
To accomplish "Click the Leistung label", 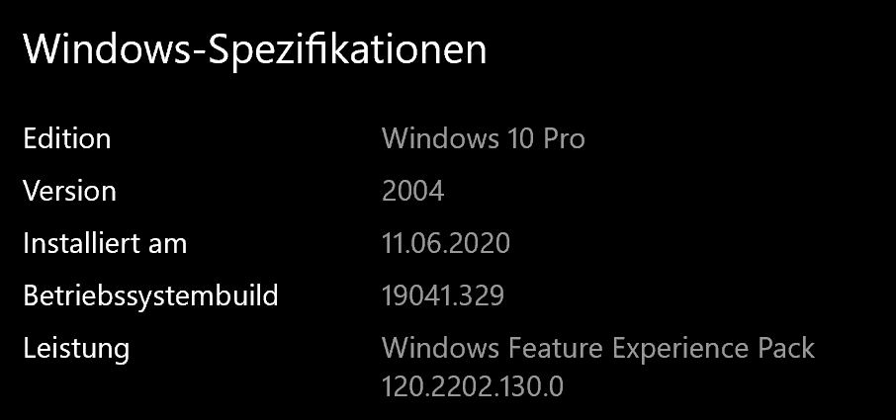I will [x=76, y=348].
